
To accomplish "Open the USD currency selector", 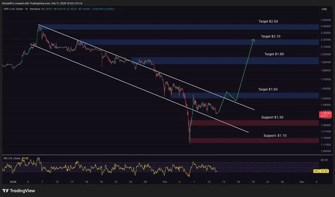I will coord(324,9).
